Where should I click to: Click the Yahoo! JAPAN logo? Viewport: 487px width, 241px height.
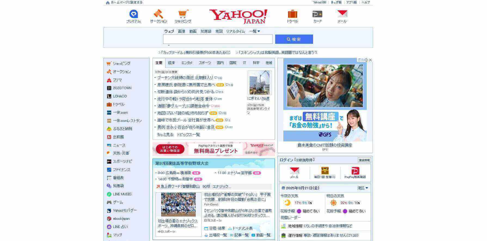tap(238, 16)
